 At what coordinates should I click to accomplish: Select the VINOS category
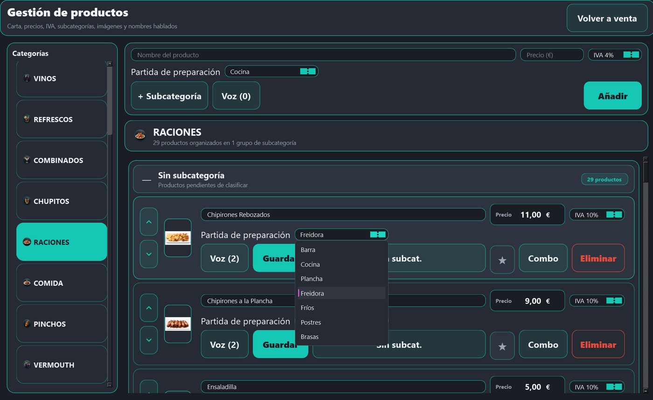62,78
